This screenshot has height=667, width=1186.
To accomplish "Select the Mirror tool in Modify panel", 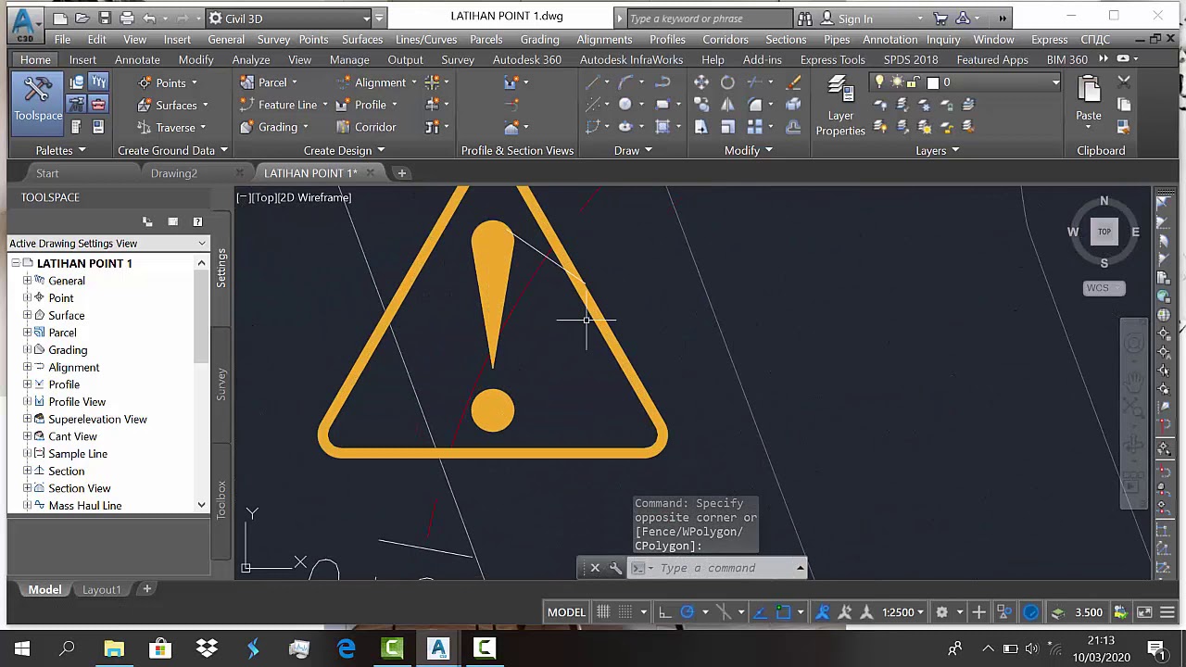I will (x=727, y=105).
